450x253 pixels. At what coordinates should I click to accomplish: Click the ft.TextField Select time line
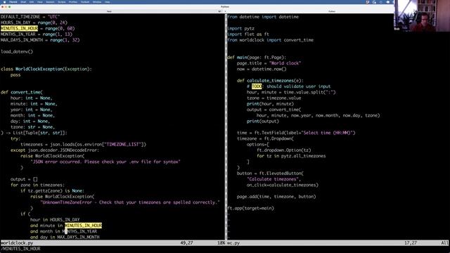click(296, 133)
